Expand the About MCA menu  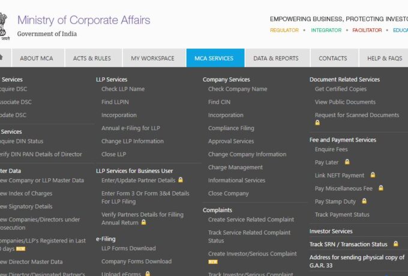[37, 58]
